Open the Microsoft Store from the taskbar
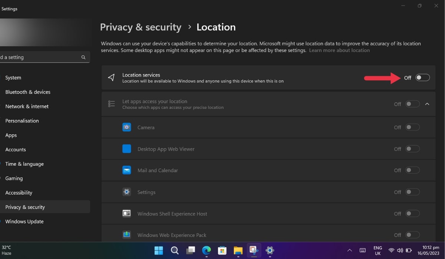Image resolution: width=445 pixels, height=259 pixels. point(222,250)
